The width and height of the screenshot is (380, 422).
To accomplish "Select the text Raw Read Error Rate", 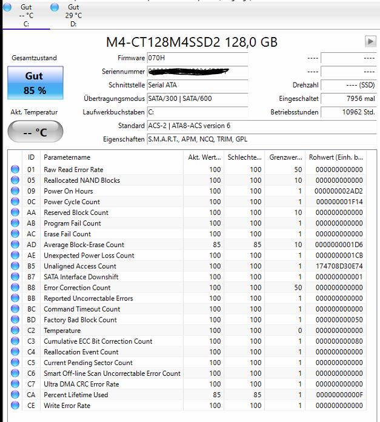I will click(x=73, y=169).
